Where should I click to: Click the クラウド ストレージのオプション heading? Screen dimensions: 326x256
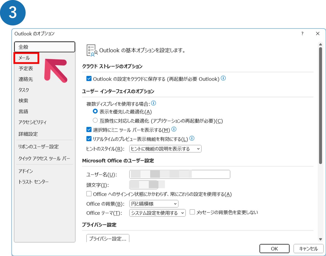112,66
